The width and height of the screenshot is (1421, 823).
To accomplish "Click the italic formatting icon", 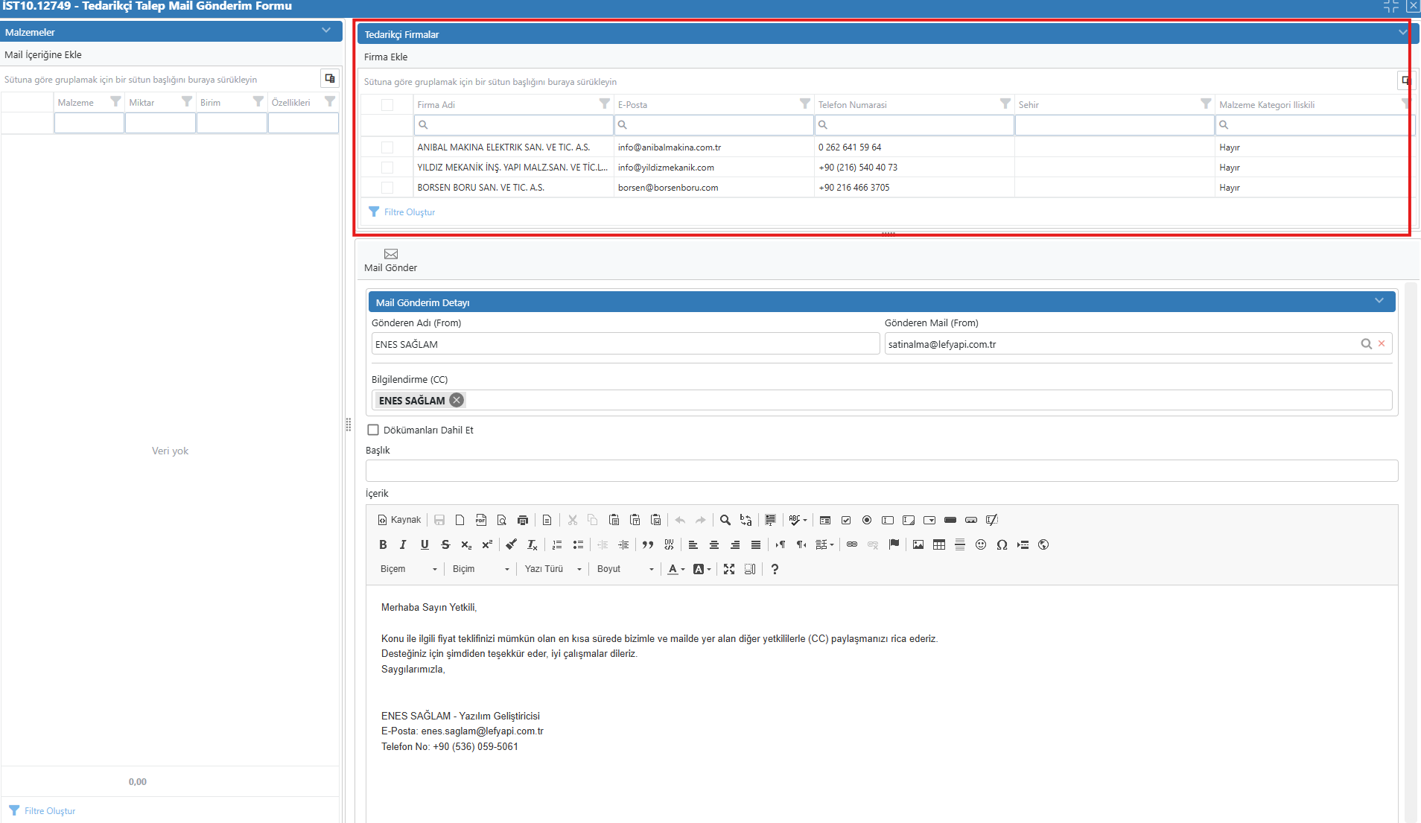I will click(403, 544).
